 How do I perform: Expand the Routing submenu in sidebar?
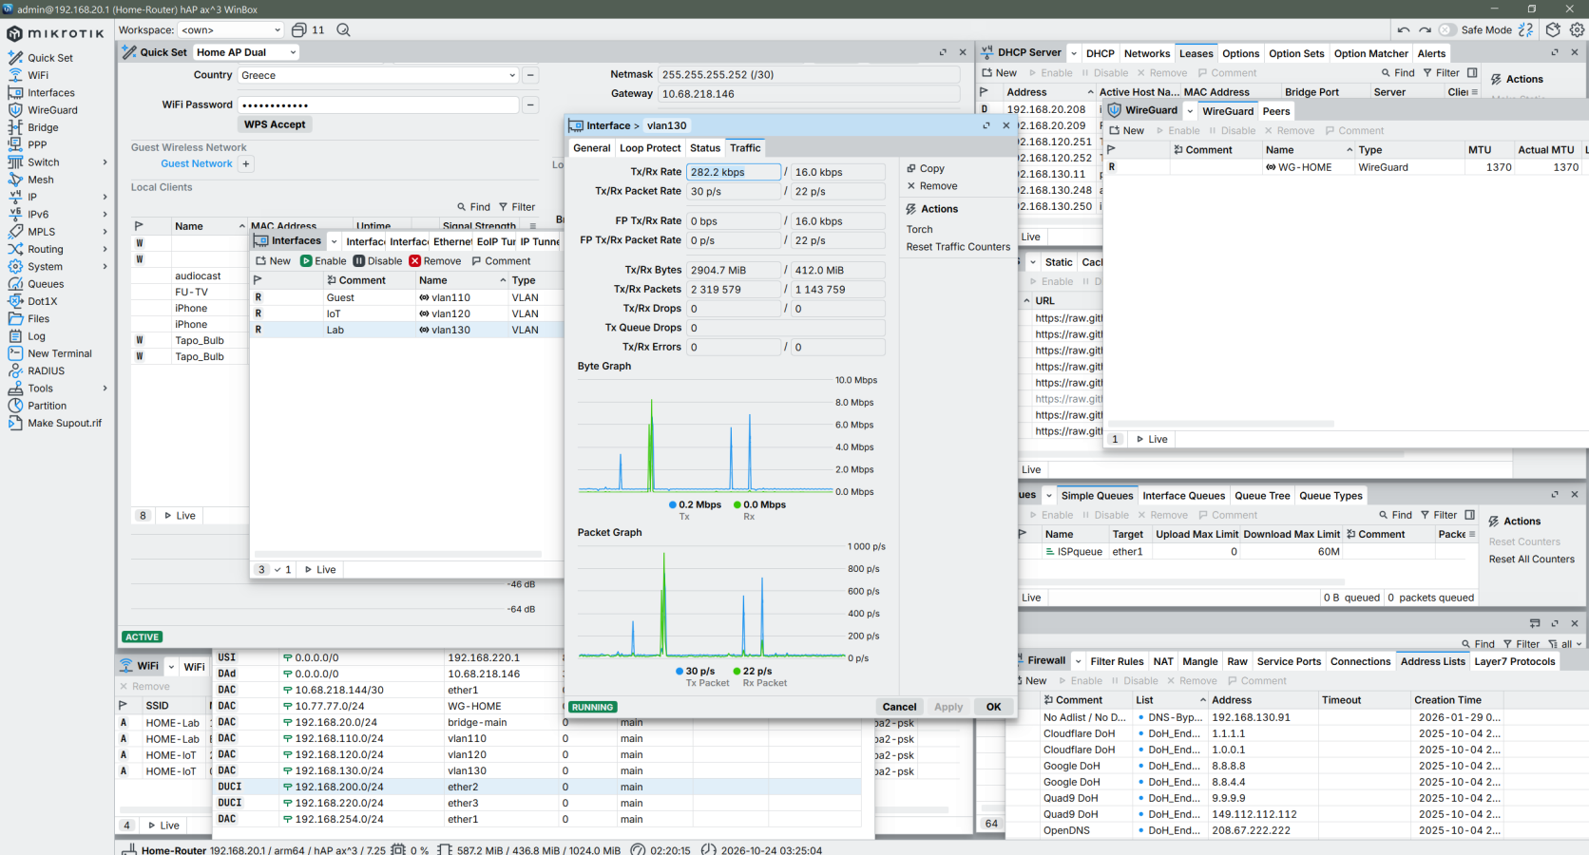coord(105,249)
